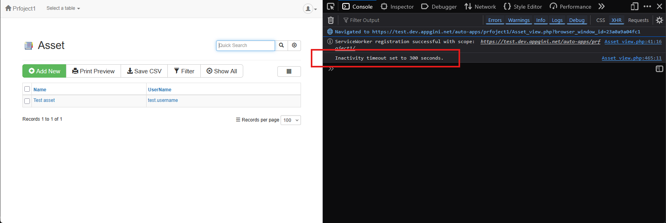Clear the quick search with X icon
The image size is (666, 223).
[294, 45]
